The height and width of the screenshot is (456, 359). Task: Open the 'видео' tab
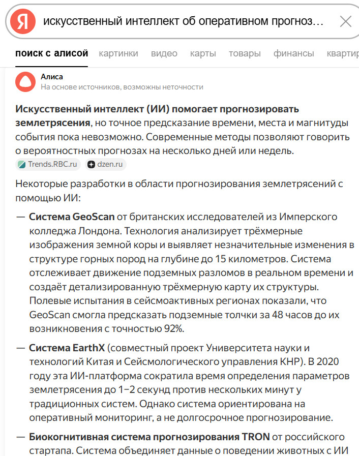164,53
